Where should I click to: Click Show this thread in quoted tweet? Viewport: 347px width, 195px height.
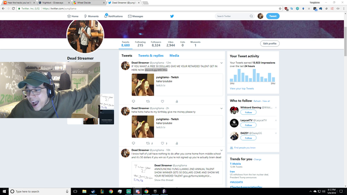click(x=164, y=180)
